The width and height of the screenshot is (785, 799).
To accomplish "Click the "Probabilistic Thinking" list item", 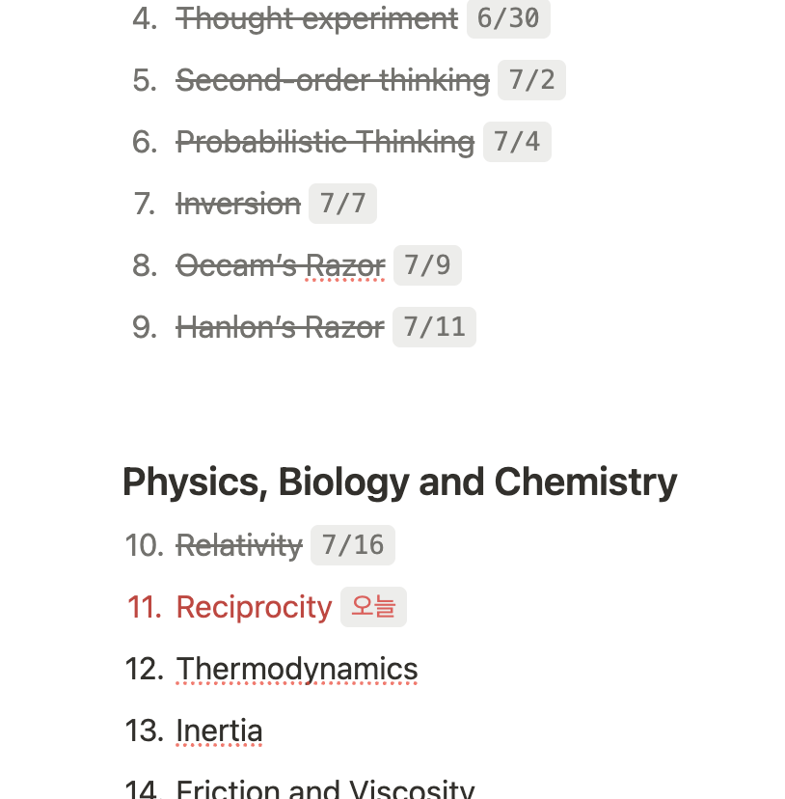I will (x=324, y=142).
